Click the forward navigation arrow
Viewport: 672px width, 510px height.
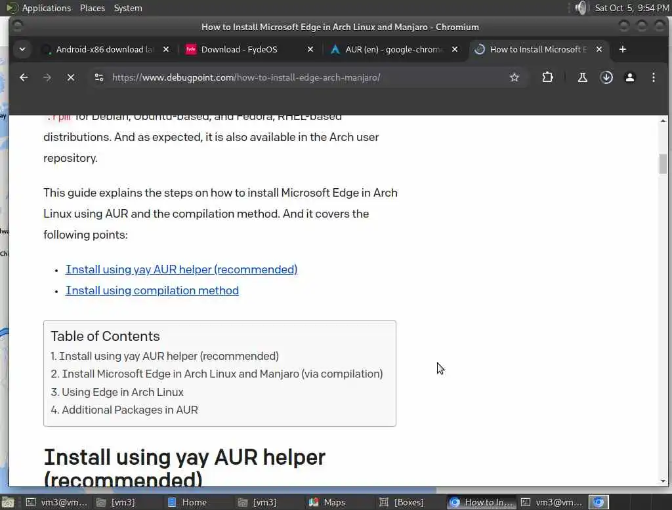pyautogui.click(x=47, y=77)
